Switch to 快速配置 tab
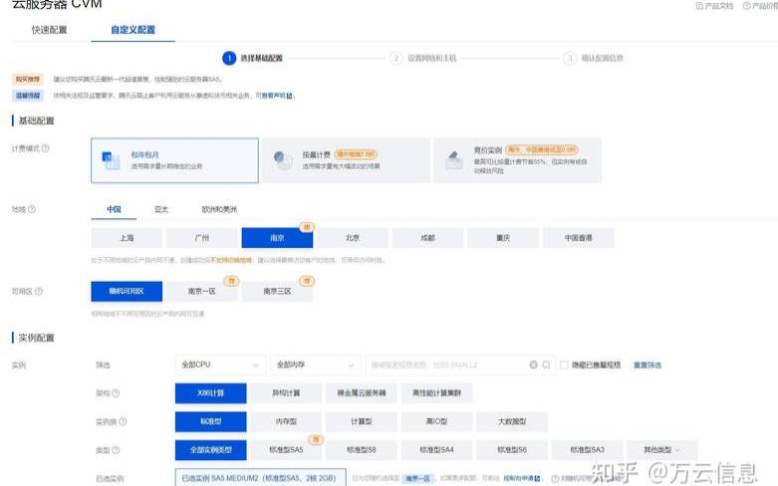 point(49,30)
